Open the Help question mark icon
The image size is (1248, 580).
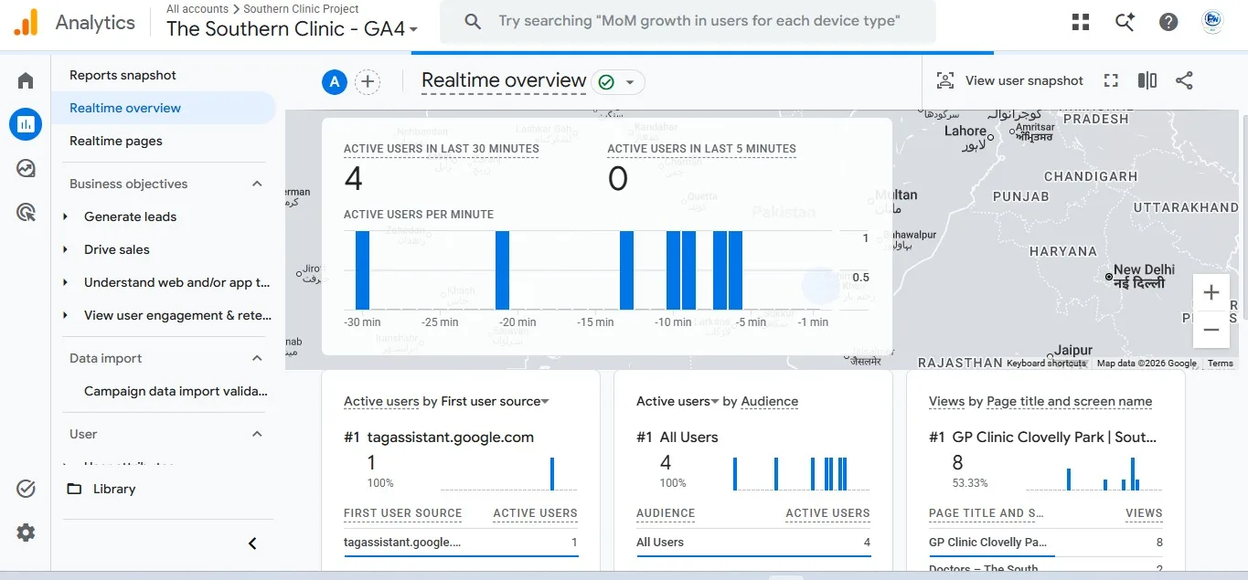tap(1168, 22)
